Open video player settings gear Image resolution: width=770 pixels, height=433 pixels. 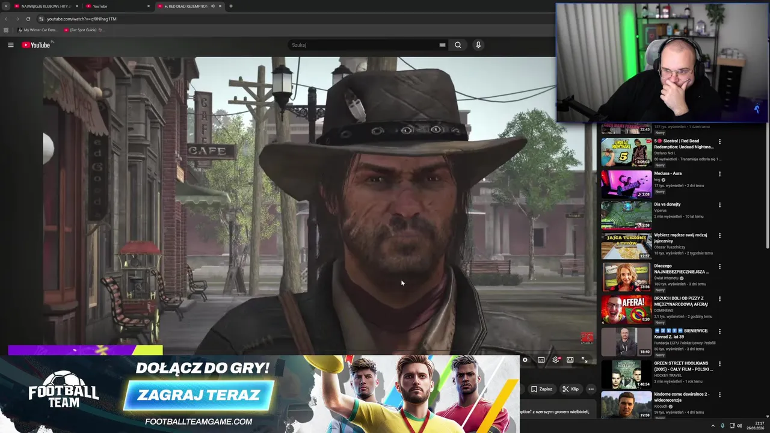(x=556, y=360)
